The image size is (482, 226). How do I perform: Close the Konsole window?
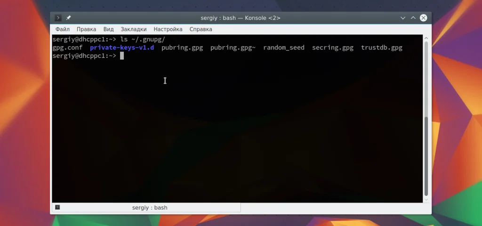(x=423, y=18)
